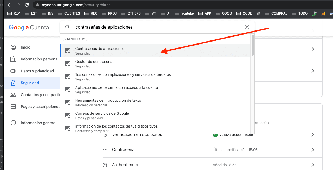Reload the page in the browser
Screen dimensions: 333x170
pos(26,5)
